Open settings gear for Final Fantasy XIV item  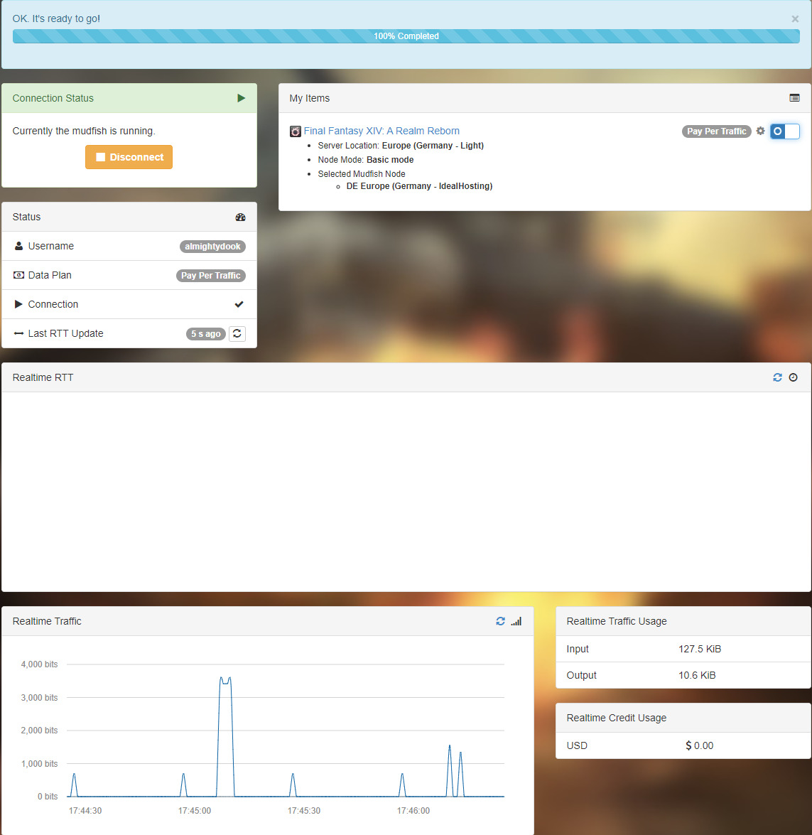[x=760, y=131]
